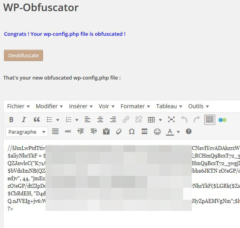The width and height of the screenshot is (240, 228).
Task: Insert horizontal line or read-more break
Action: click(144, 131)
